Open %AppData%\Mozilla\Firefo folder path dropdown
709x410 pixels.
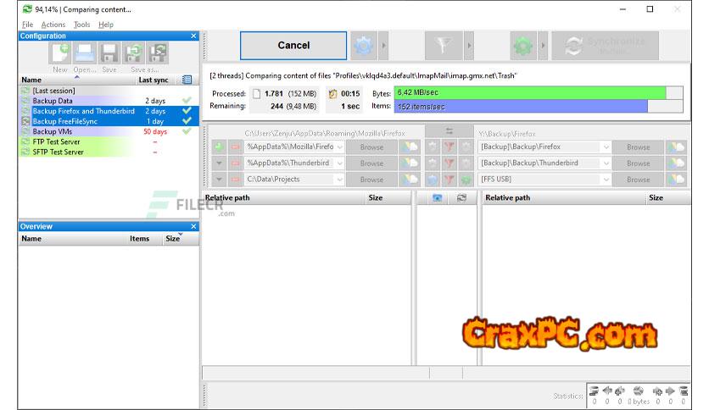tap(339, 147)
